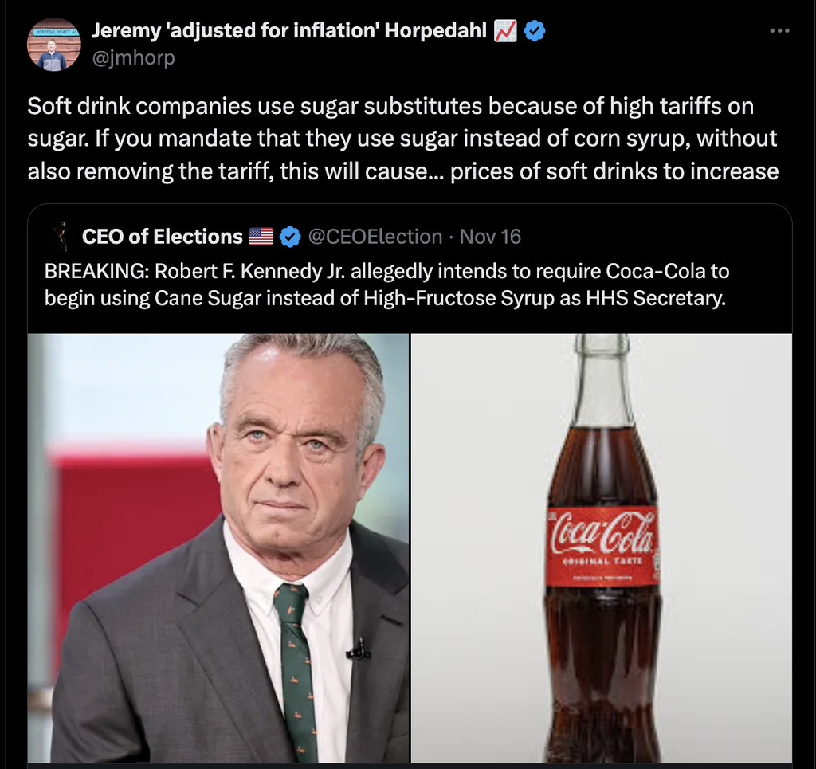Viewport: 816px width, 769px height.
Task: Open the @CEOElection handle
Action: (375, 237)
